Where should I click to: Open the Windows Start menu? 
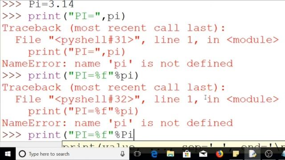(x=8, y=154)
